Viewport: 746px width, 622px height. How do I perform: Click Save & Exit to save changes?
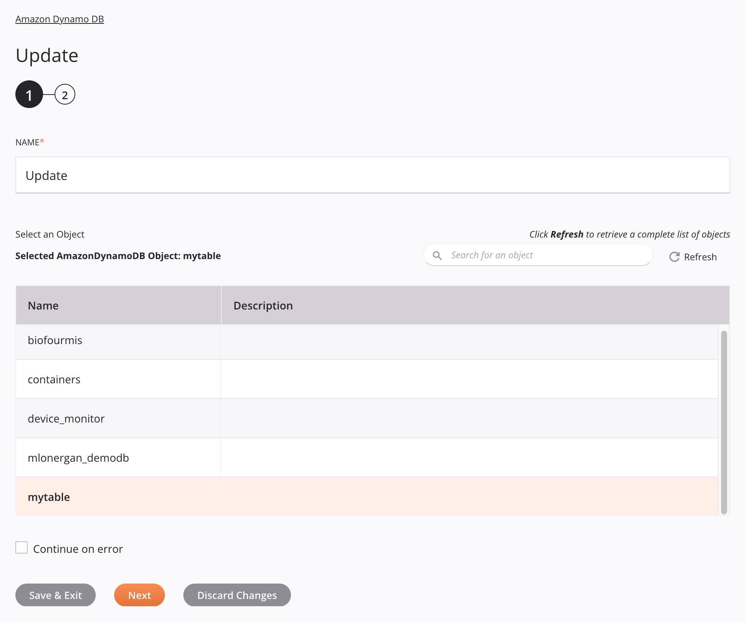coord(55,595)
